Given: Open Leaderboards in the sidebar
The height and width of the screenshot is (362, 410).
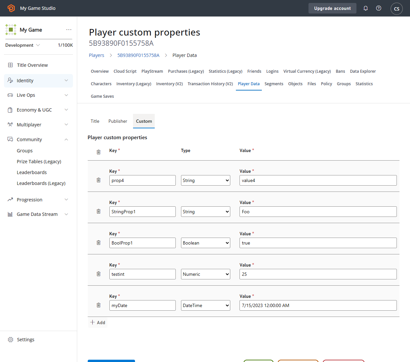Looking at the screenshot, I should tap(32, 172).
